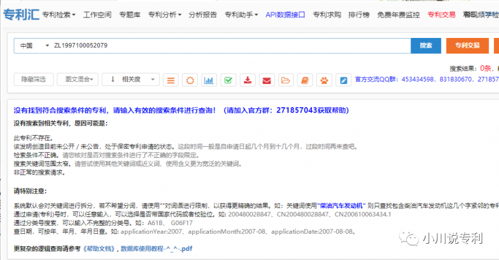Click the blue 柴油汽车发动机 example keyword

(x=341, y=206)
